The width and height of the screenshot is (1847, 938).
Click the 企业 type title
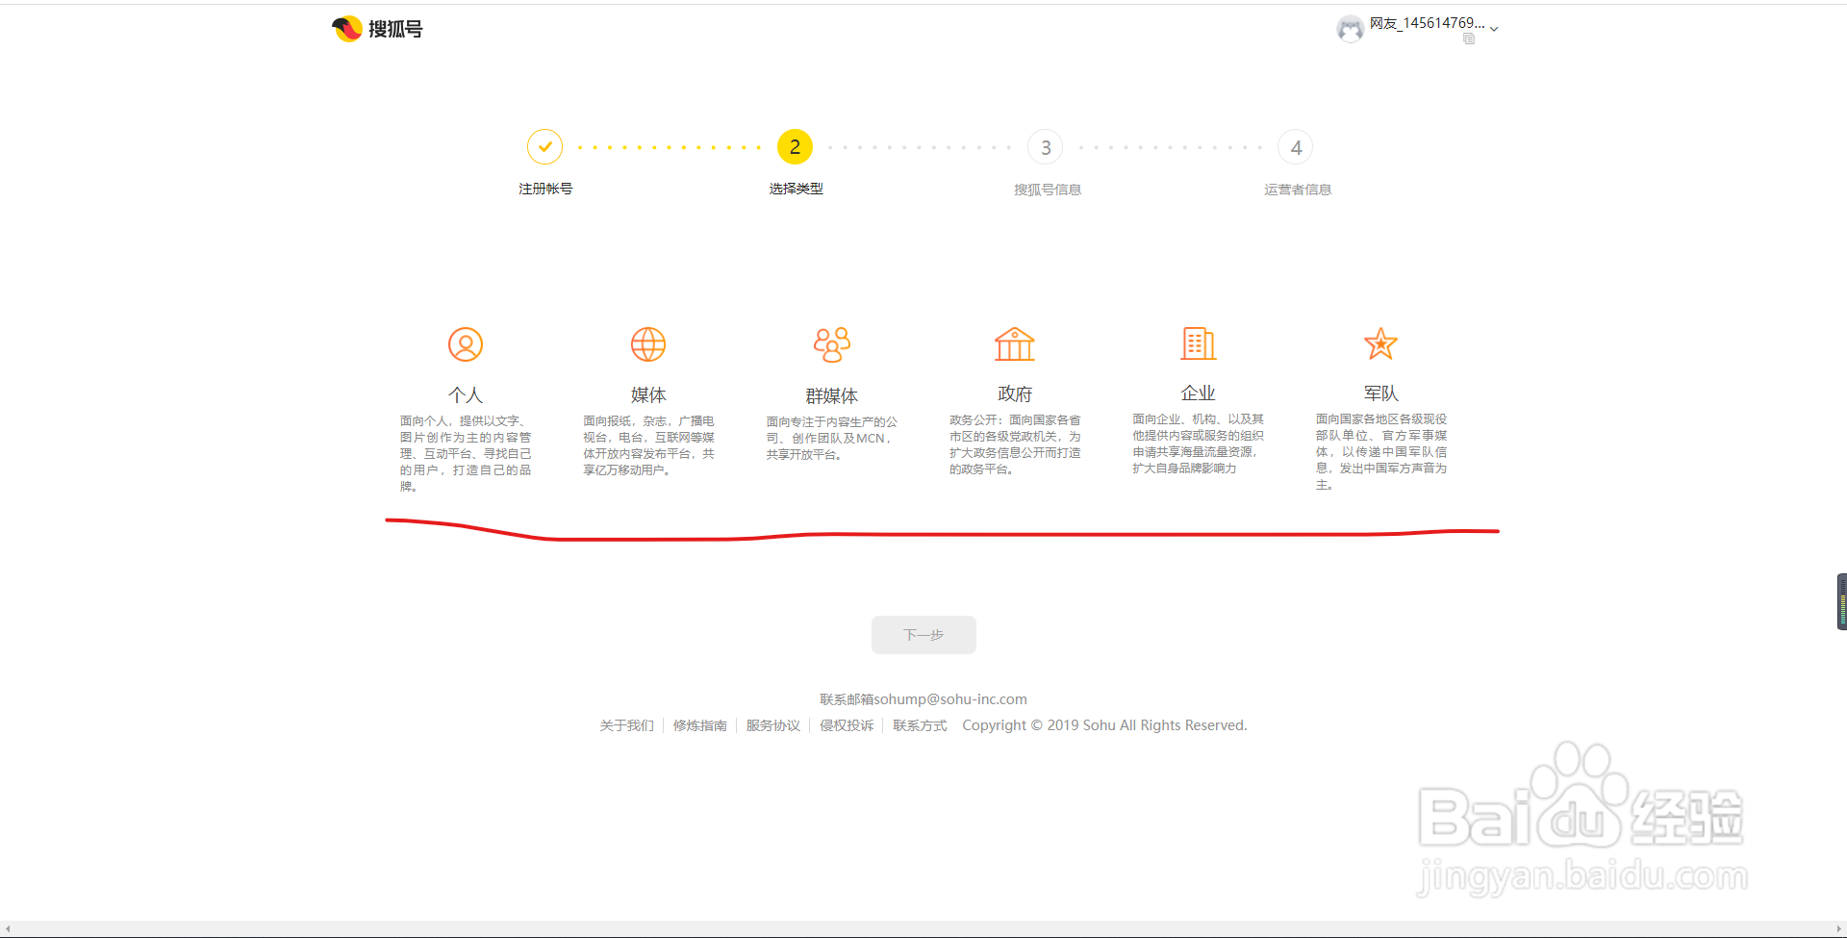(x=1199, y=393)
